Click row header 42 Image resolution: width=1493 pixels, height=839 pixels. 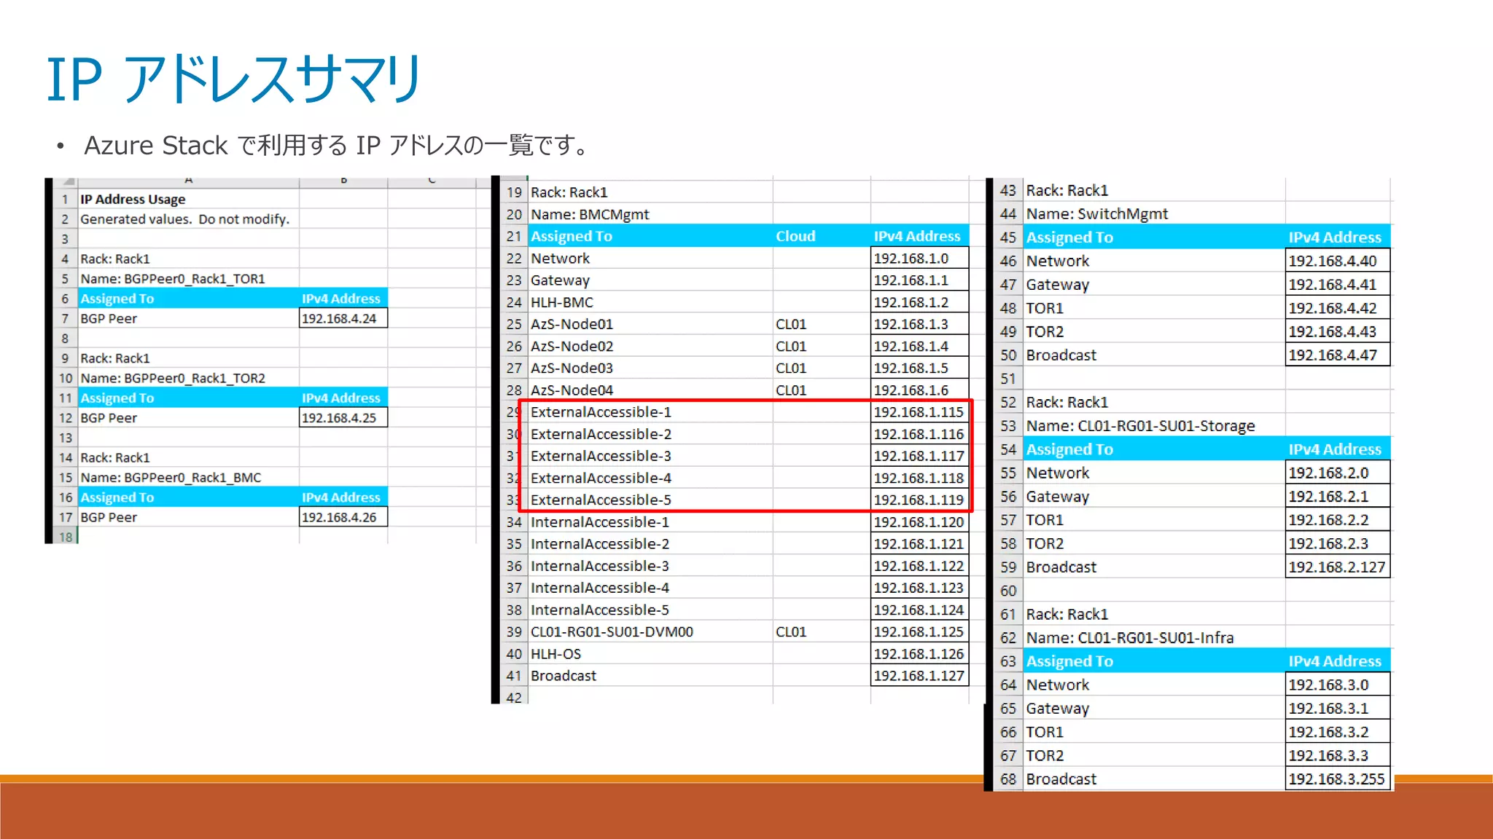[514, 697]
